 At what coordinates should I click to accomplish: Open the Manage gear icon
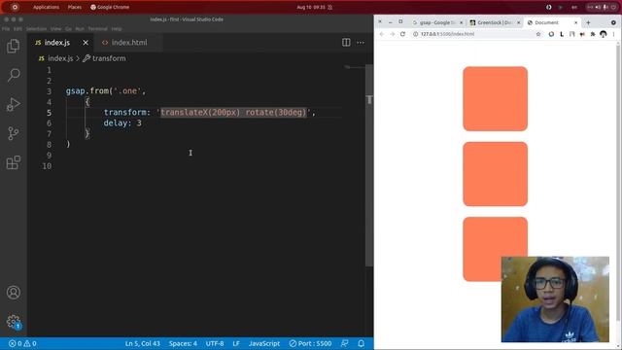point(13,322)
